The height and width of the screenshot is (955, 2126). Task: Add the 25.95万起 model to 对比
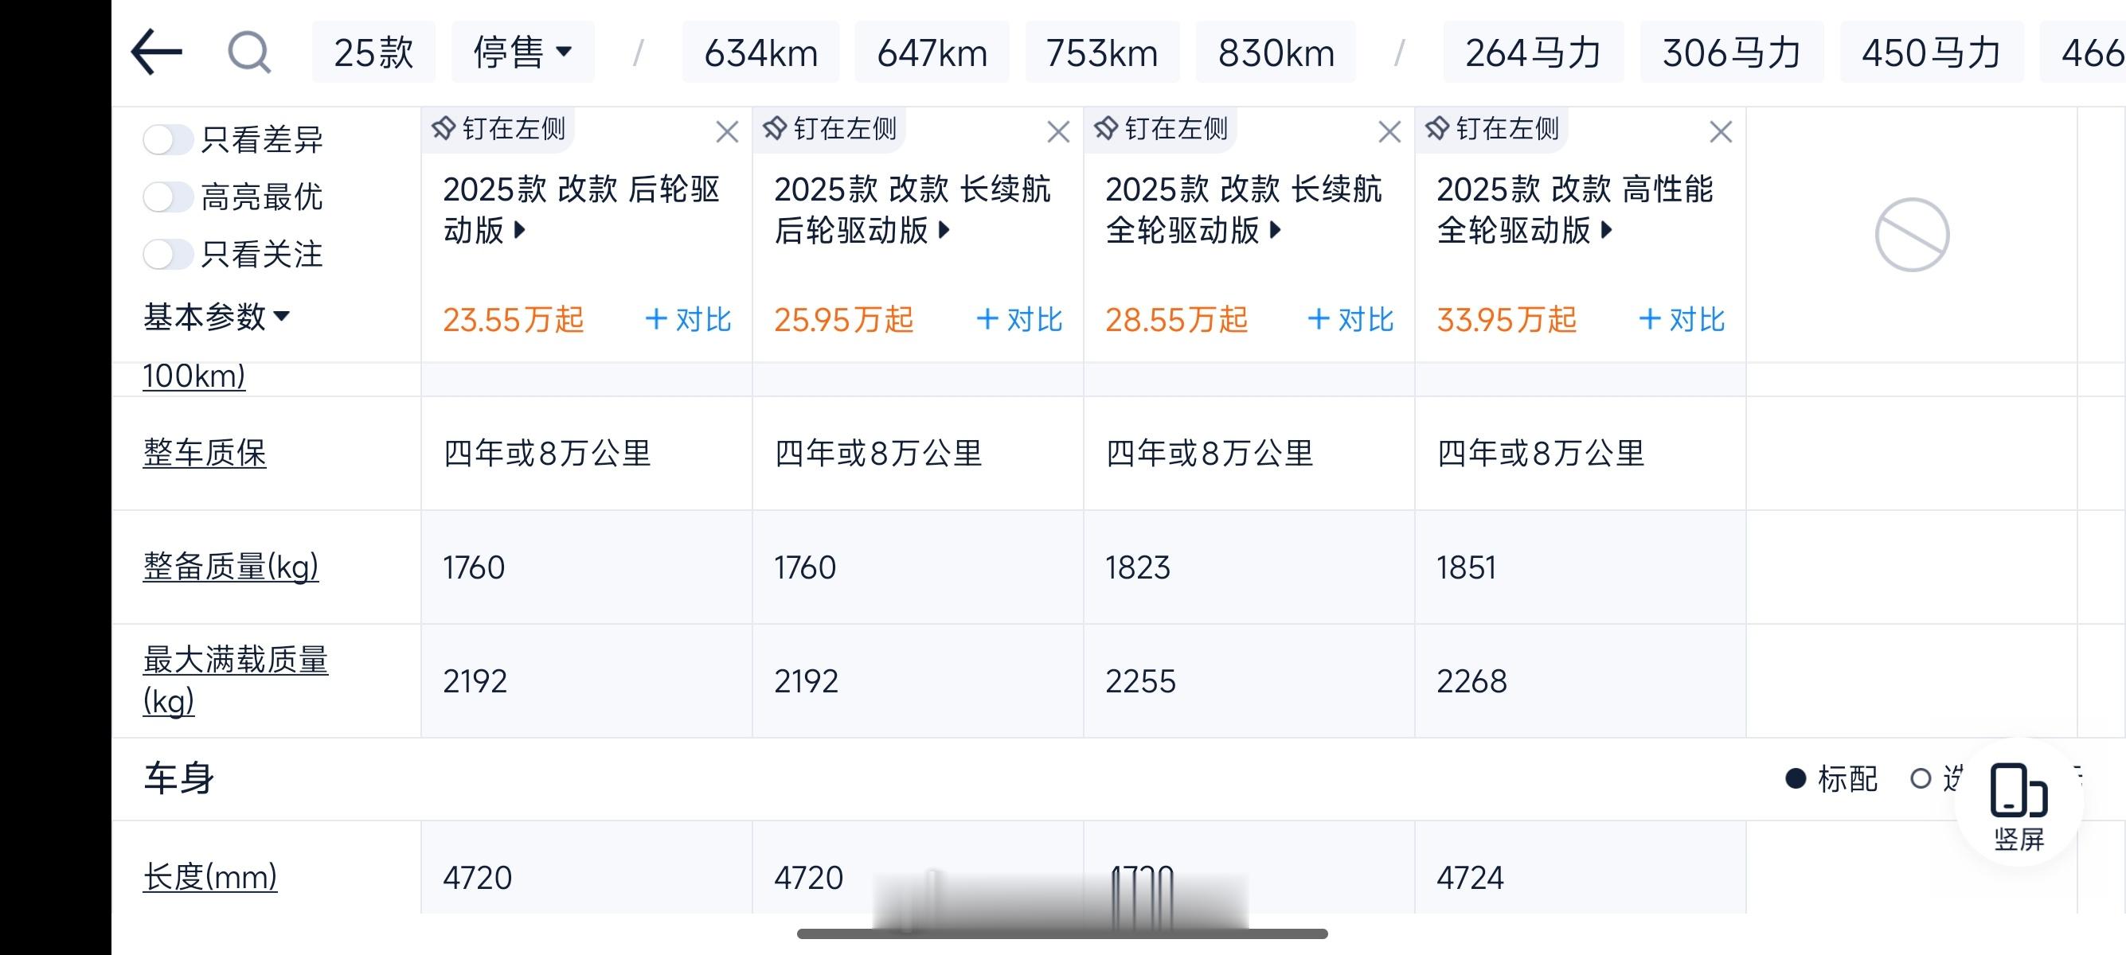[x=1019, y=319]
